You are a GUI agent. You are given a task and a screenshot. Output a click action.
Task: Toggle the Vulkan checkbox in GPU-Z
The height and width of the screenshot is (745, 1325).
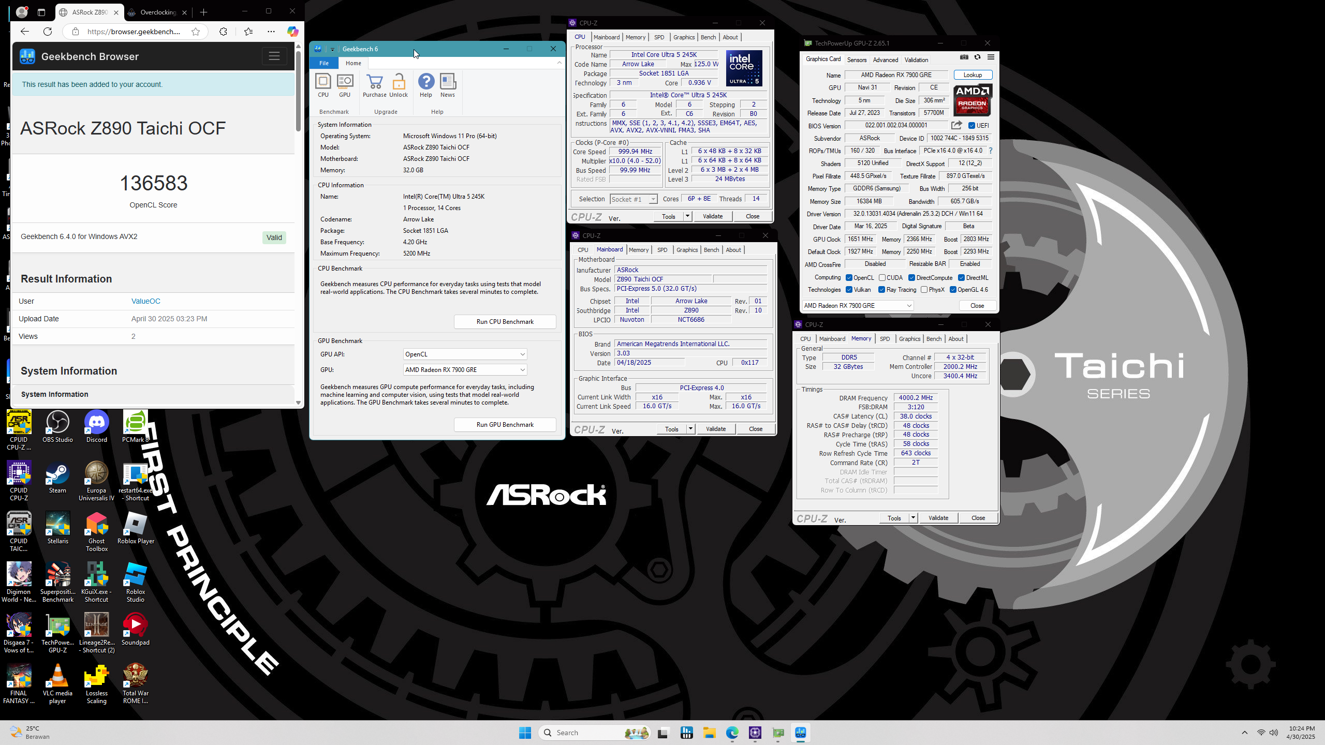pyautogui.click(x=849, y=290)
